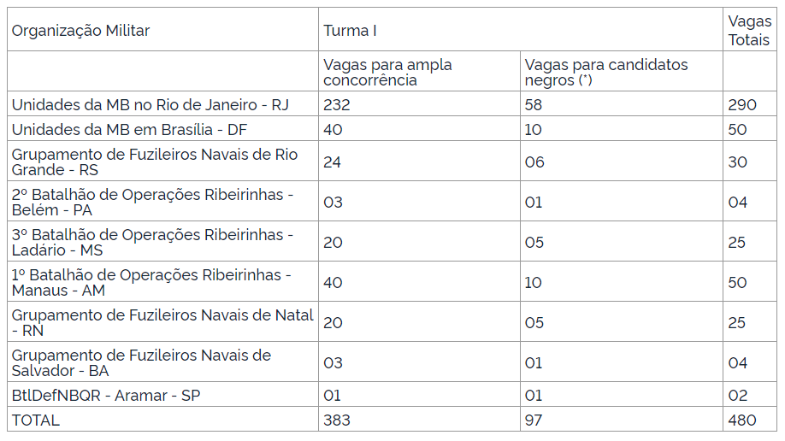
Task: Click the grand total 480 cell
Action: [x=742, y=420]
